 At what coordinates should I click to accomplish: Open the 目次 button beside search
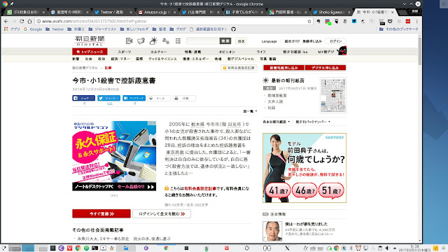tap(241, 41)
